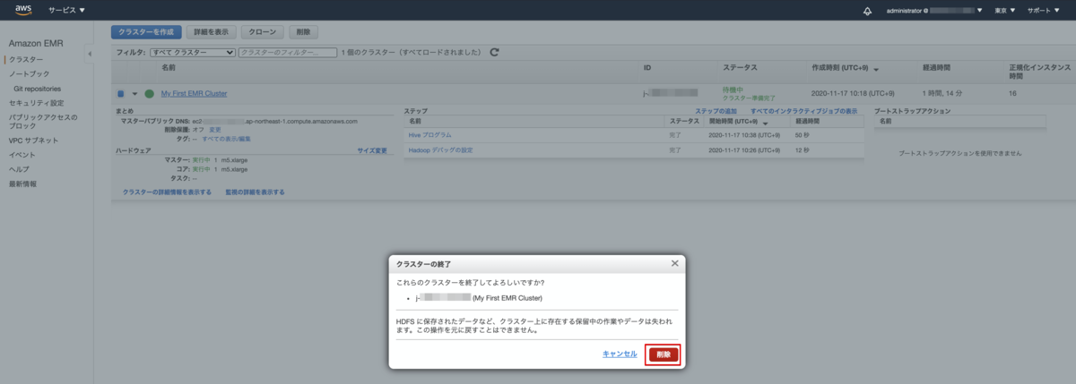Viewport: 1076px width, 384px height.
Task: Click the クラスターを作成 button
Action: (x=146, y=31)
